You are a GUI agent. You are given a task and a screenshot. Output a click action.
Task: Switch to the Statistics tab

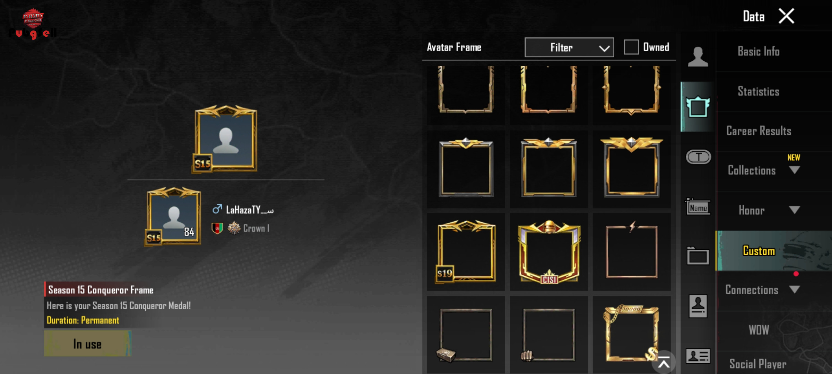[758, 91]
